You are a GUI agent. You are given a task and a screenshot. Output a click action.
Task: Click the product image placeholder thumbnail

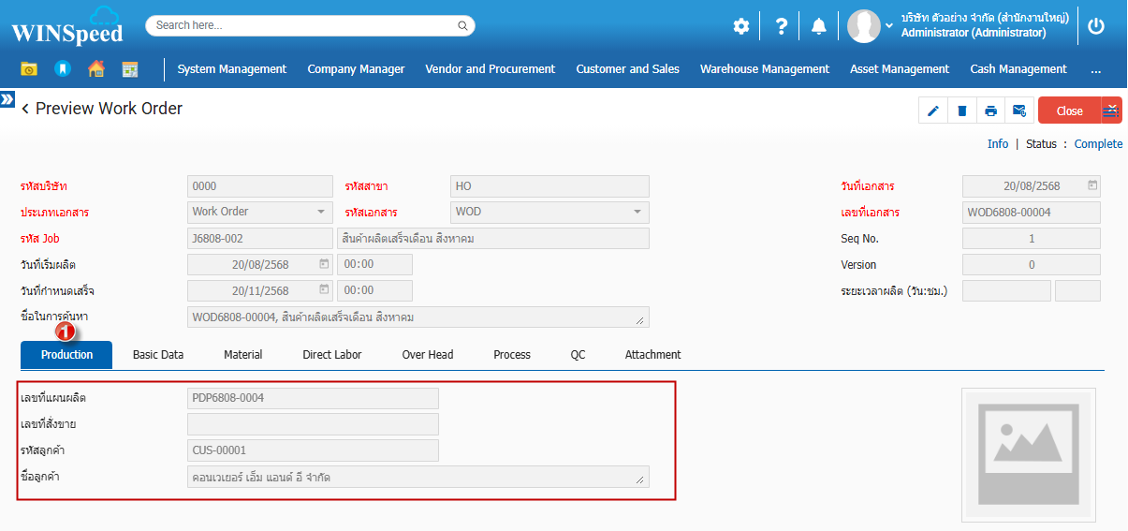tap(1028, 454)
